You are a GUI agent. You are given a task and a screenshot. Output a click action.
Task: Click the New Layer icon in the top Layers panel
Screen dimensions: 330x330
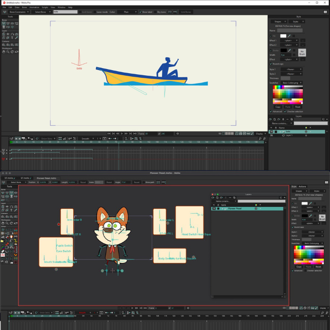(270, 119)
